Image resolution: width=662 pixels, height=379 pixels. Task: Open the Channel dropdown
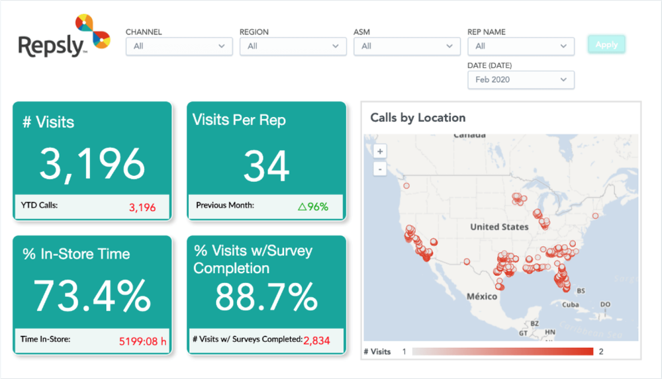179,46
